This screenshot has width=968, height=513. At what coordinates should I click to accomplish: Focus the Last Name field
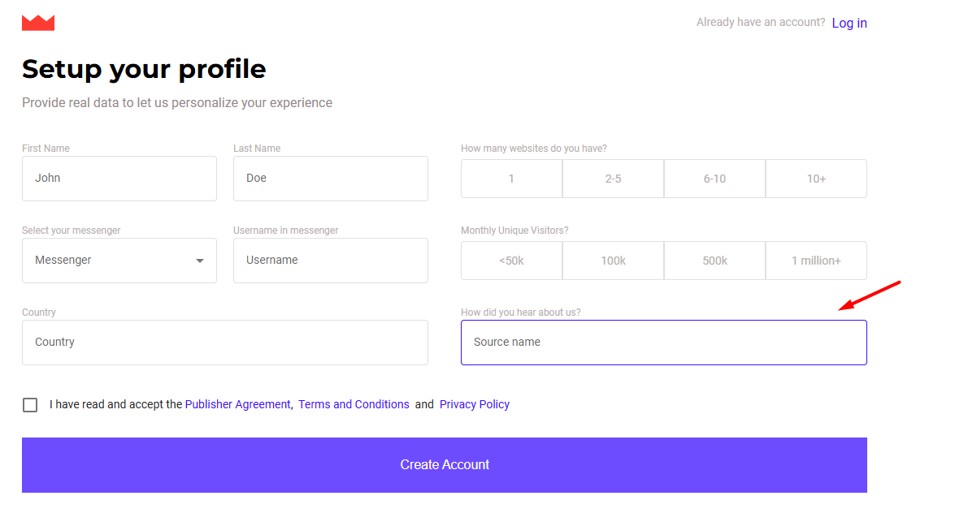point(331,179)
